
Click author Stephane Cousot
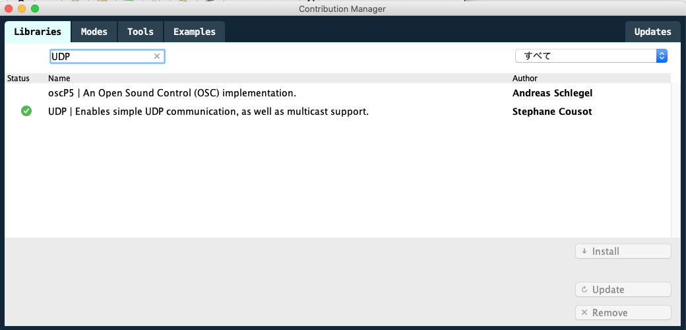point(552,112)
